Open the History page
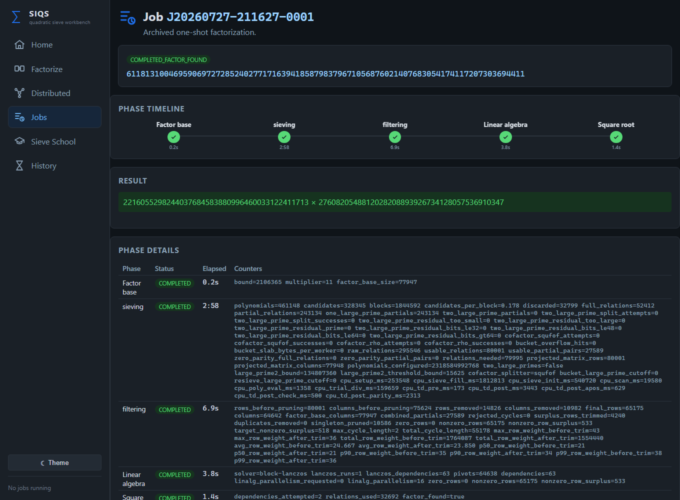Viewport: 680px width, 500px height. click(54, 165)
